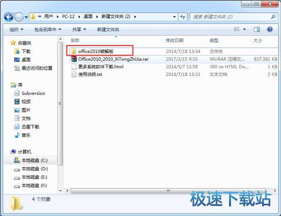Click the horizontal scrollbar left arrow
The width and height of the screenshot is (281, 216).
tap(67, 191)
